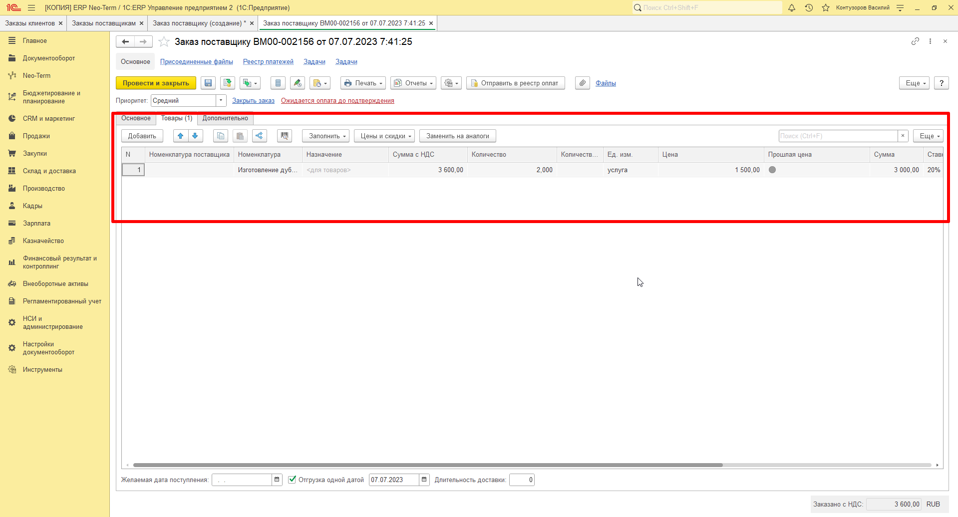Expand the Заполнить dropdown
The height and width of the screenshot is (517, 958).
(325, 136)
